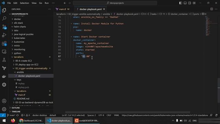Toggle the primary side bar
The height and width of the screenshot is (124, 220).
(x=180, y=3)
